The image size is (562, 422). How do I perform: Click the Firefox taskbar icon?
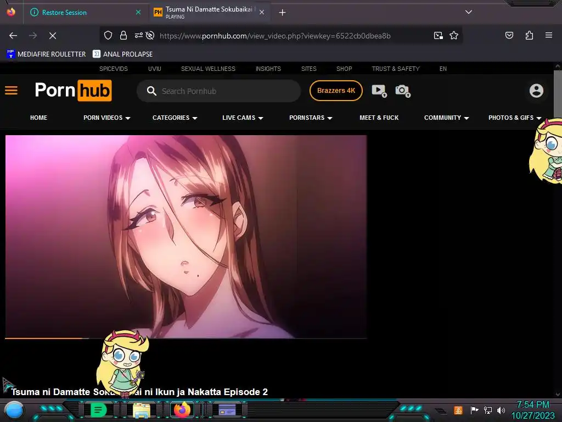click(x=182, y=410)
